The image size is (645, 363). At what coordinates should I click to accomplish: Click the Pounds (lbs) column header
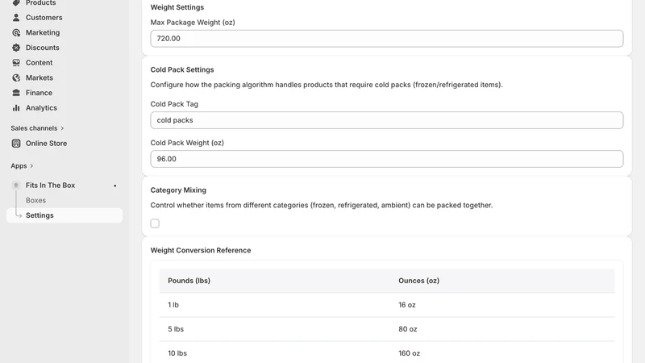189,281
